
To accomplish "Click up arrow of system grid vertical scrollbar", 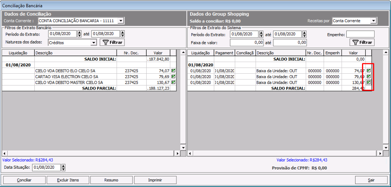I will tap(386, 52).
